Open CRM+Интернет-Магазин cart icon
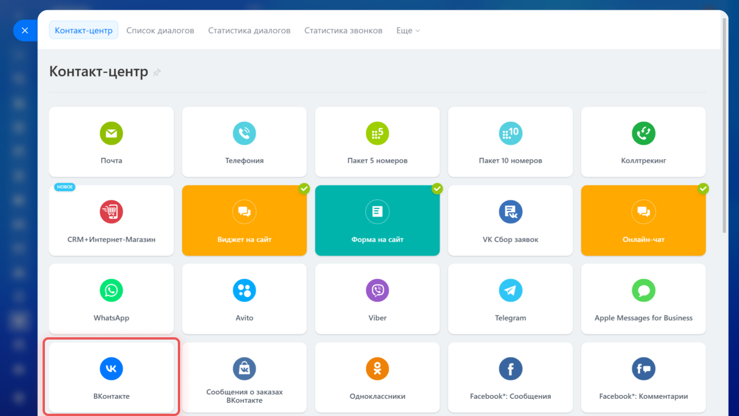This screenshot has width=739, height=416. (111, 212)
